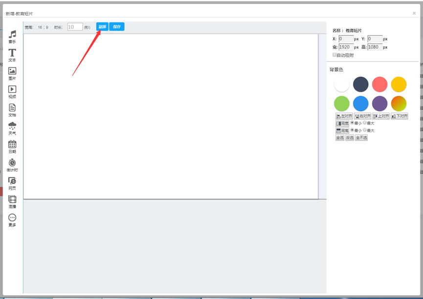Click the 时长 duration input field
423x299 pixels.
coord(74,27)
